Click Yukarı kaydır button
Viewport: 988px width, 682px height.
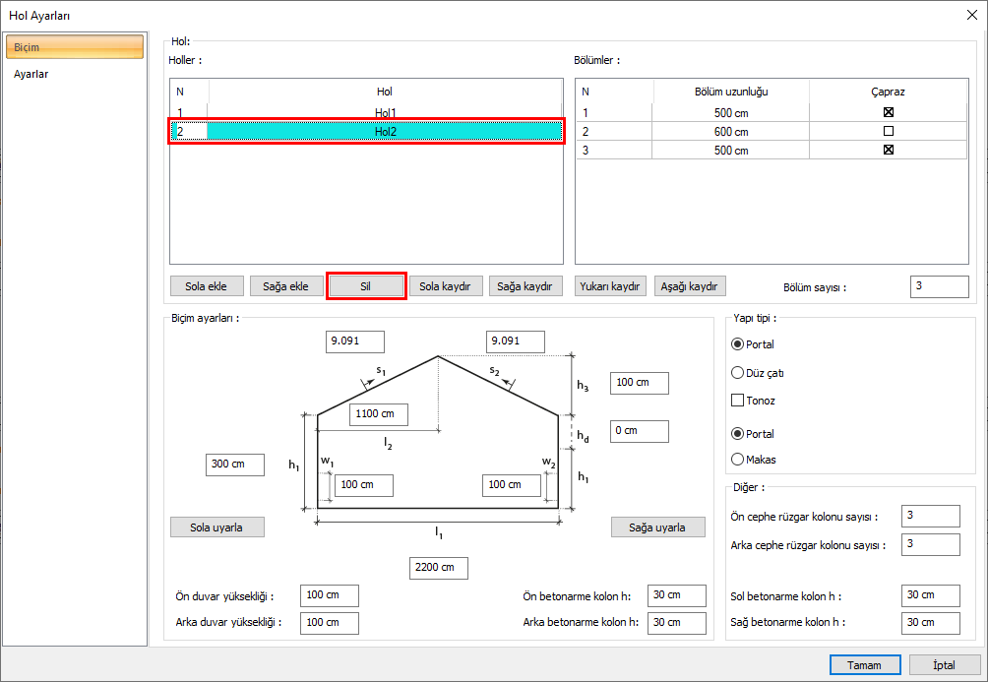[x=611, y=286]
